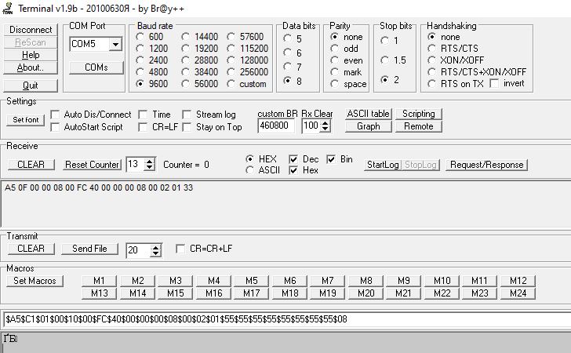
Task: Click the Disconnect button
Action: pos(31,30)
